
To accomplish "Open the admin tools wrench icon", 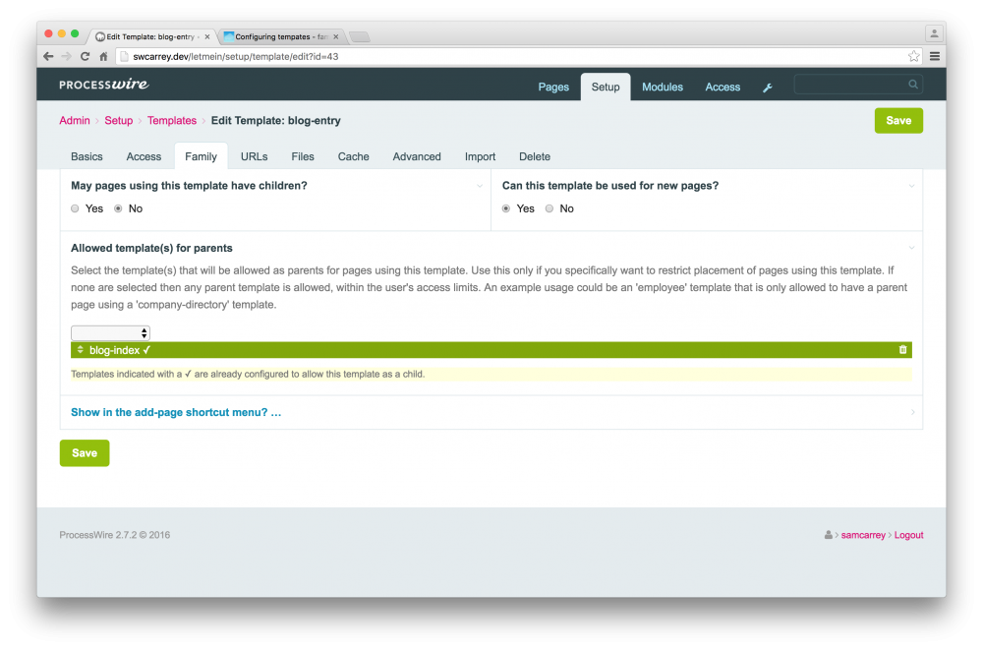I will tap(768, 87).
